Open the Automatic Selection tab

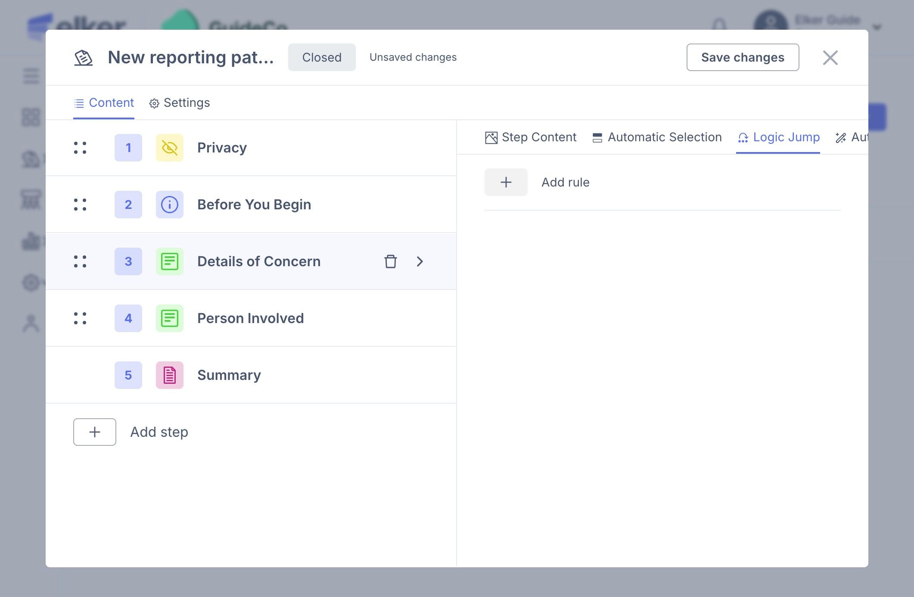[x=657, y=137]
